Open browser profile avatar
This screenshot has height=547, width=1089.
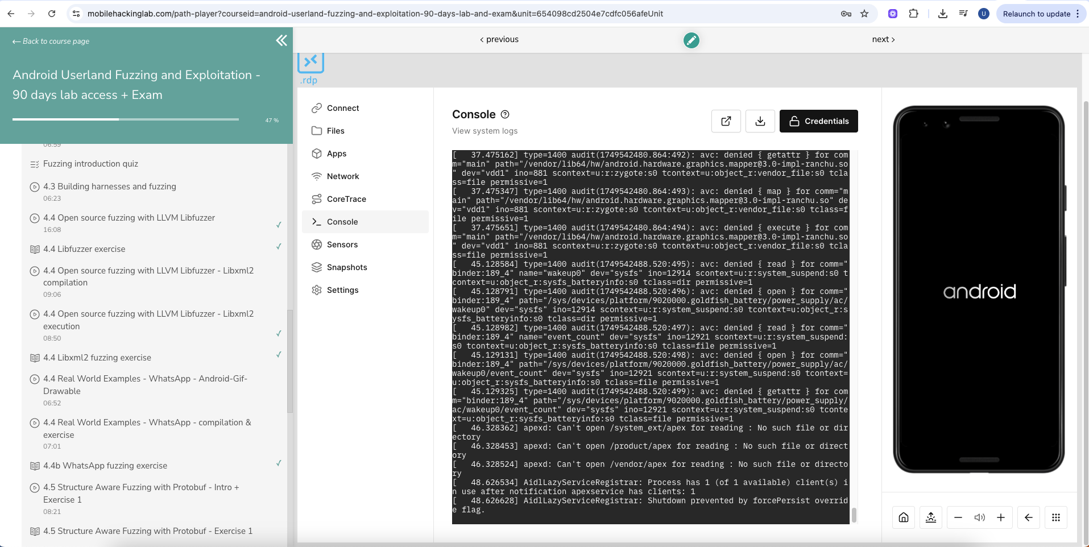tap(984, 14)
